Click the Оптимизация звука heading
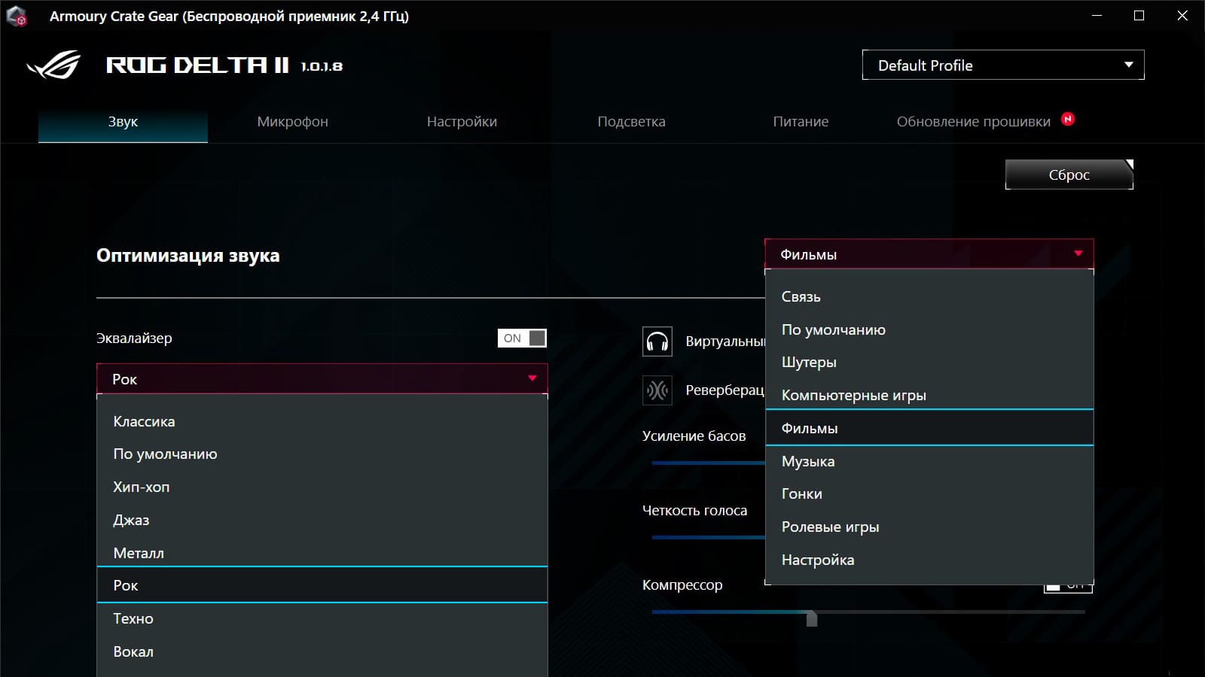This screenshot has width=1205, height=677. tap(188, 256)
